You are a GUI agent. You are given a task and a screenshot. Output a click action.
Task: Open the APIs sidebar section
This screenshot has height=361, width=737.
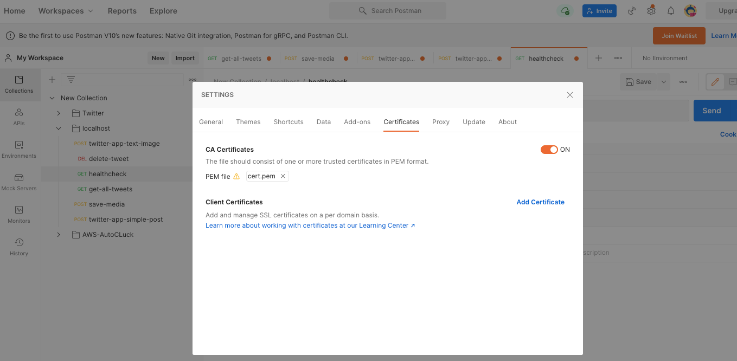19,117
